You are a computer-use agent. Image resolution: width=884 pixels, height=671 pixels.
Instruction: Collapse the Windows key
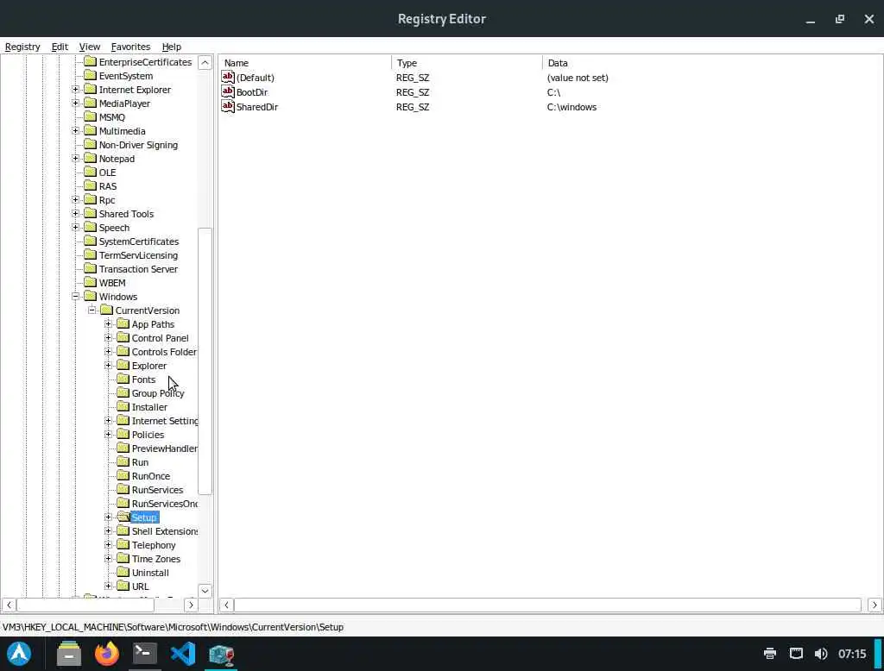point(76,297)
